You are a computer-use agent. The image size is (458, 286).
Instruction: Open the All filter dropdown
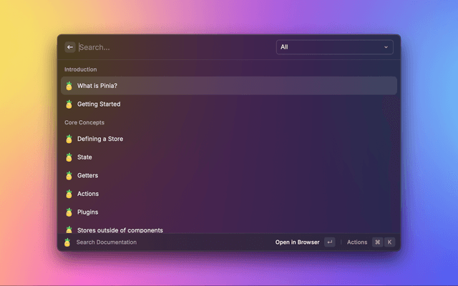pyautogui.click(x=334, y=47)
